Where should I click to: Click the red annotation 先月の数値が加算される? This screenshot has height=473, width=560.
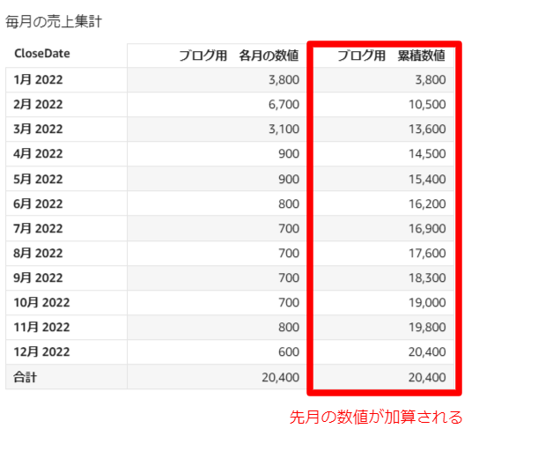[x=376, y=417]
